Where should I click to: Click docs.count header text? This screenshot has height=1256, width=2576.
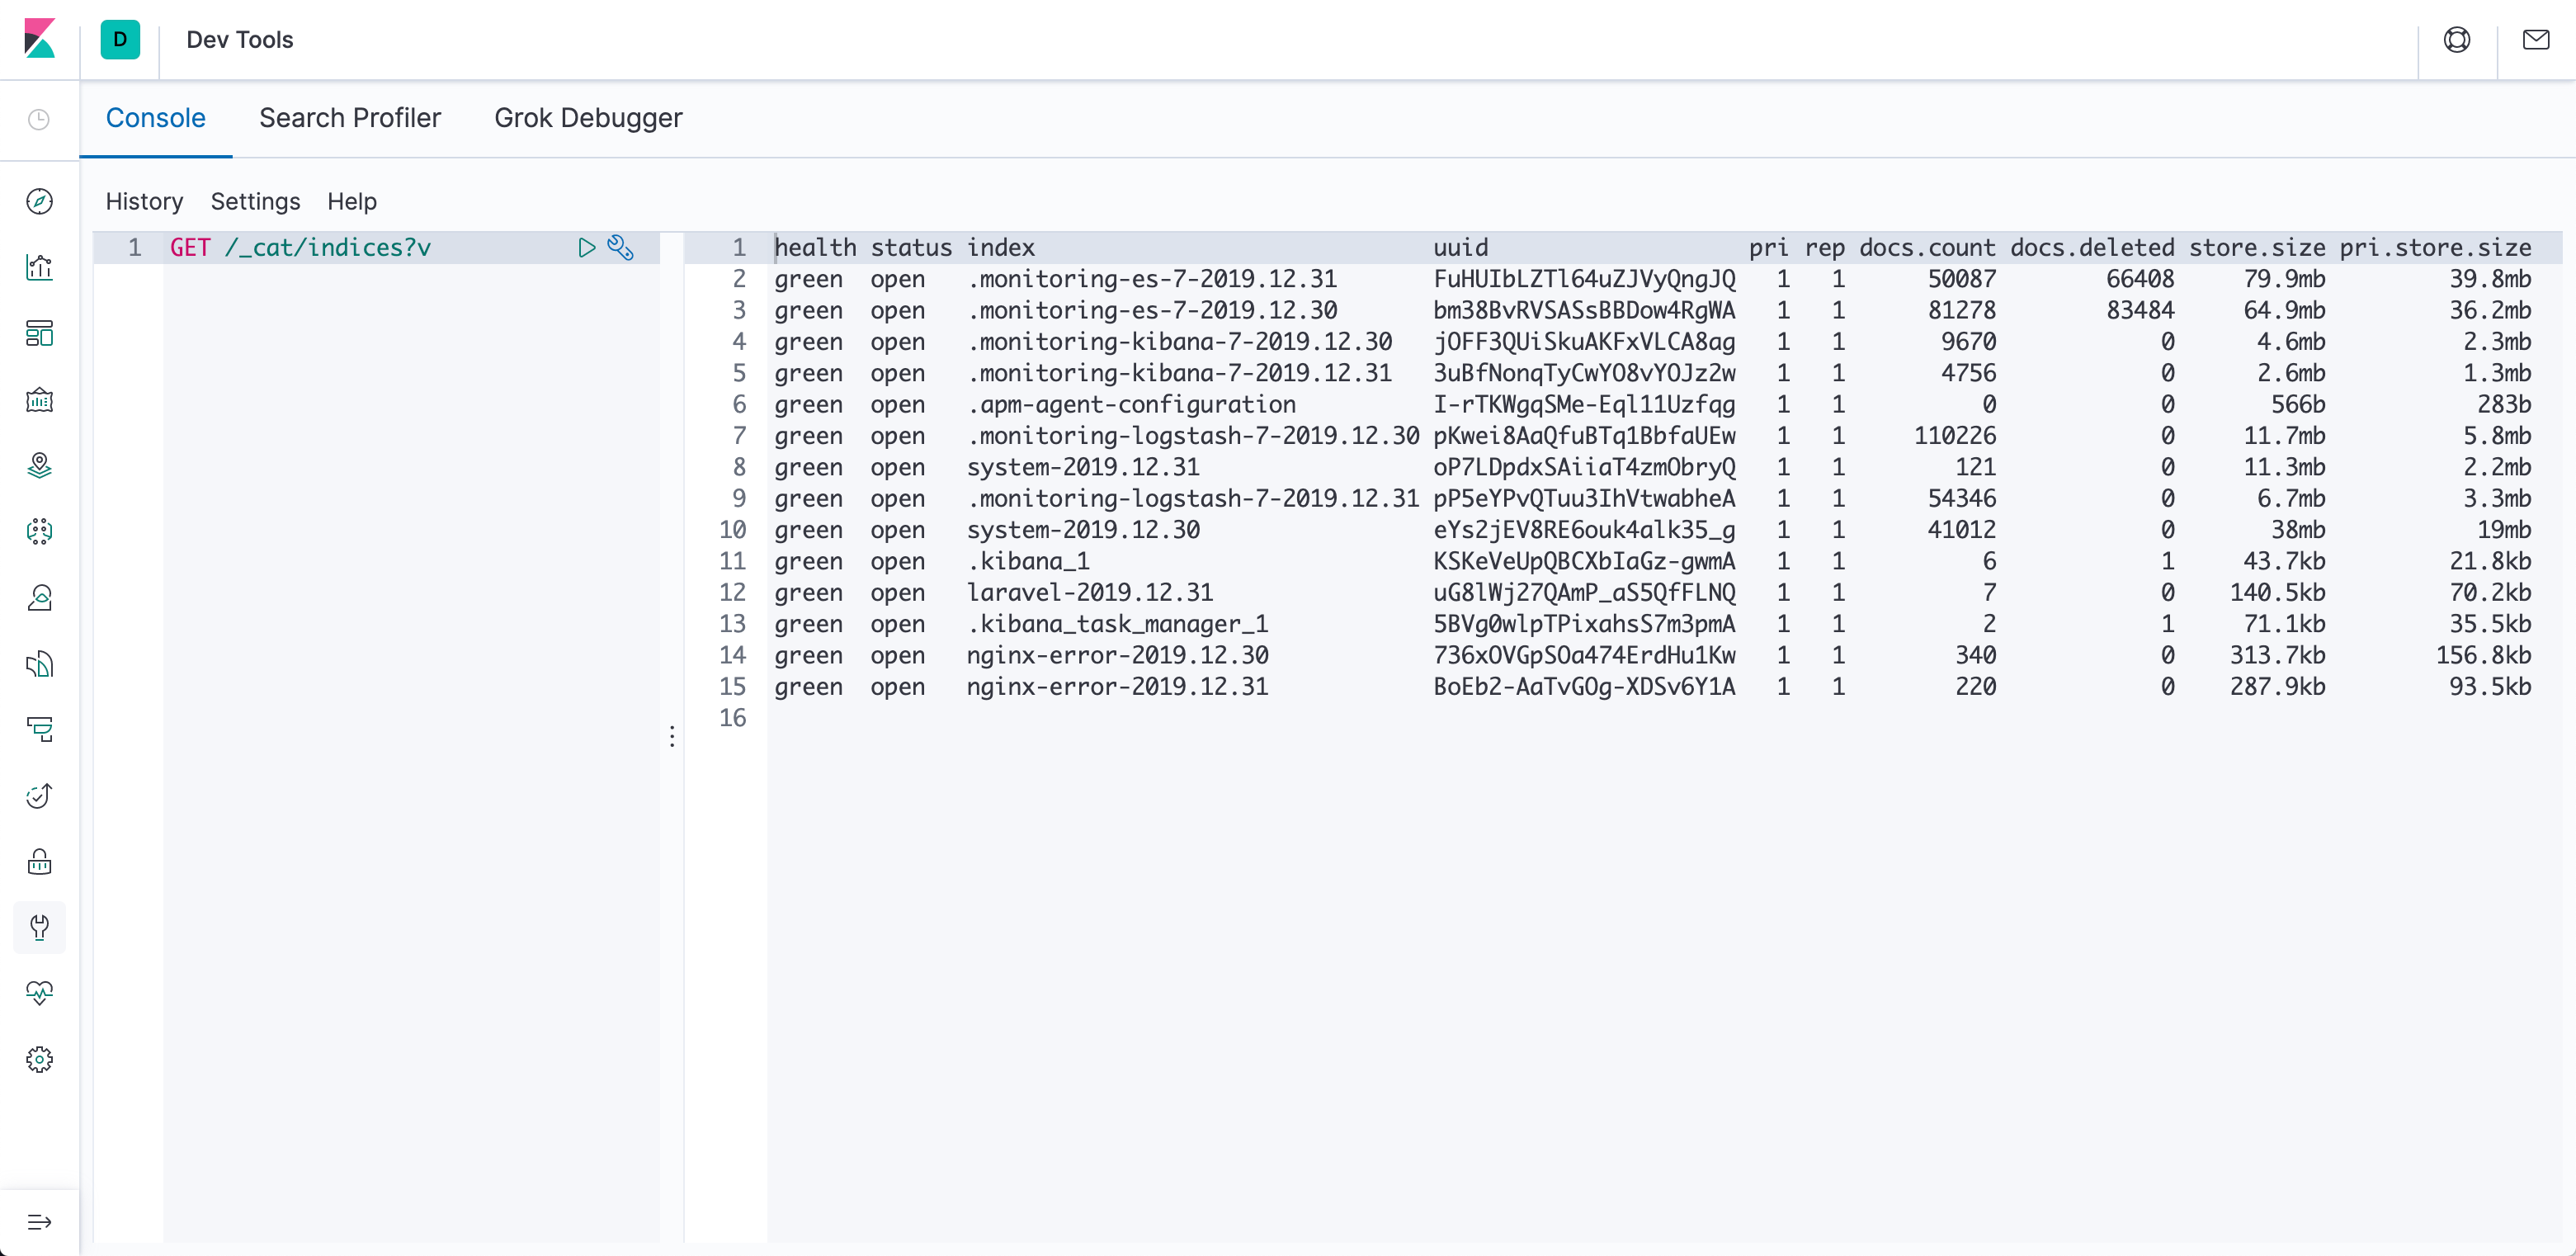click(x=1927, y=247)
